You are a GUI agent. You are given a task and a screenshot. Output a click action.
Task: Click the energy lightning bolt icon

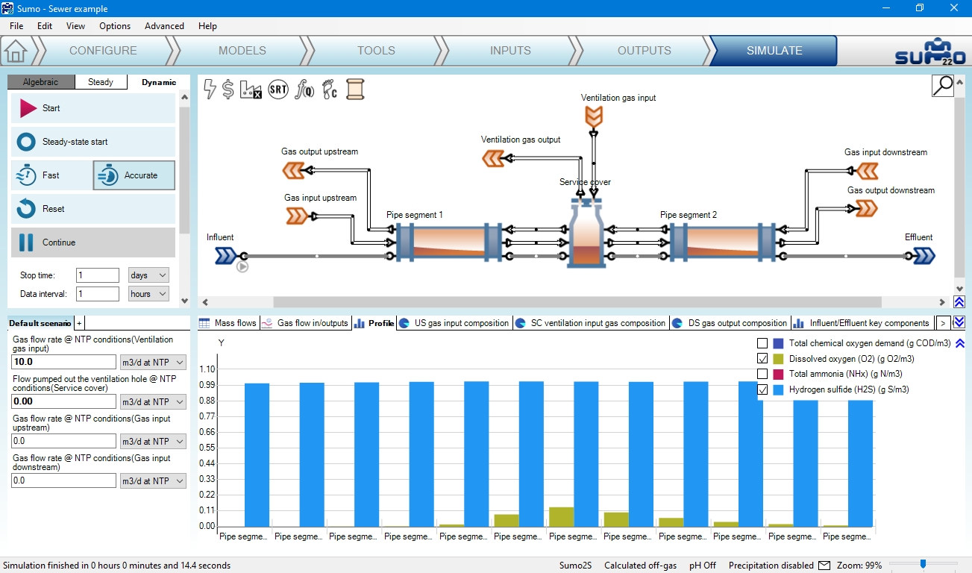pyautogui.click(x=210, y=90)
